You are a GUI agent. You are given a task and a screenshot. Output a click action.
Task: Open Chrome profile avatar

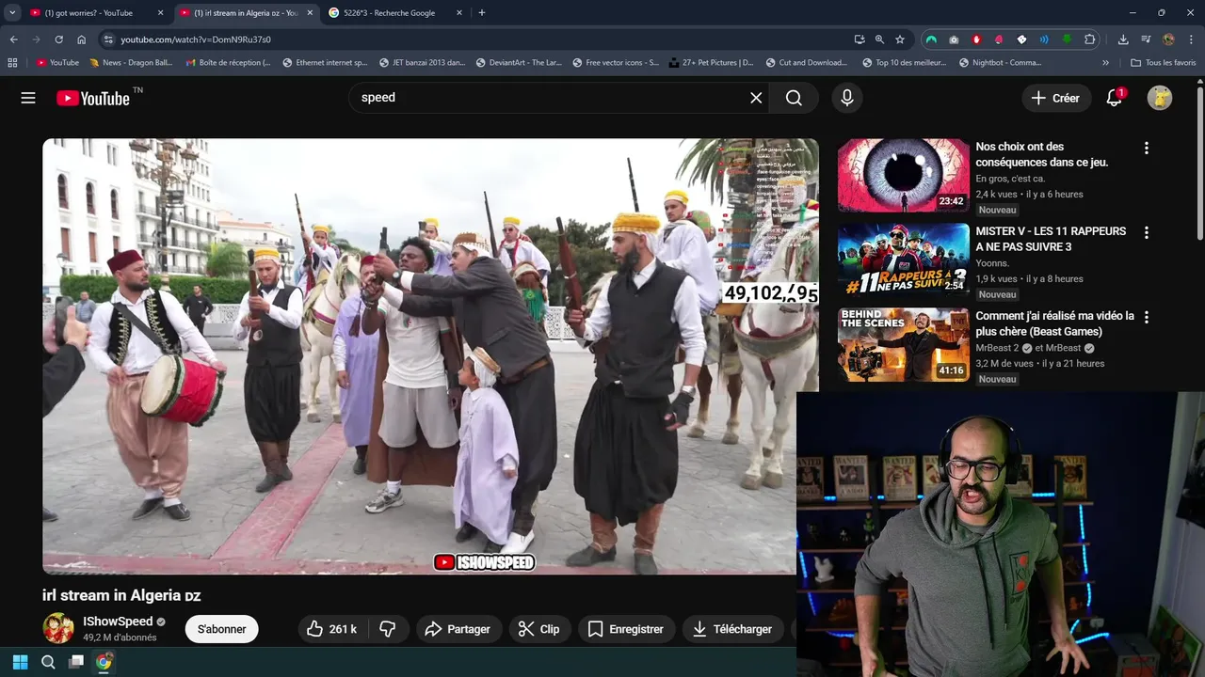tap(1168, 39)
